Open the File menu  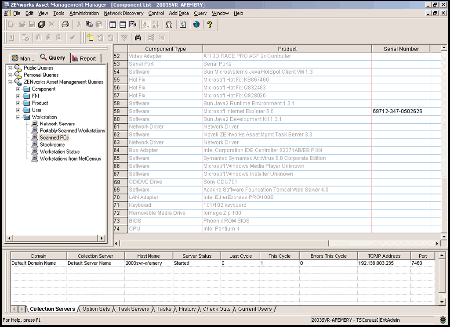click(x=17, y=13)
